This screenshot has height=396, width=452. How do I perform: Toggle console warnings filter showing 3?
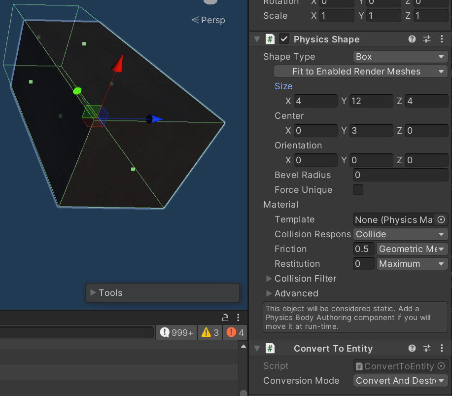point(210,332)
